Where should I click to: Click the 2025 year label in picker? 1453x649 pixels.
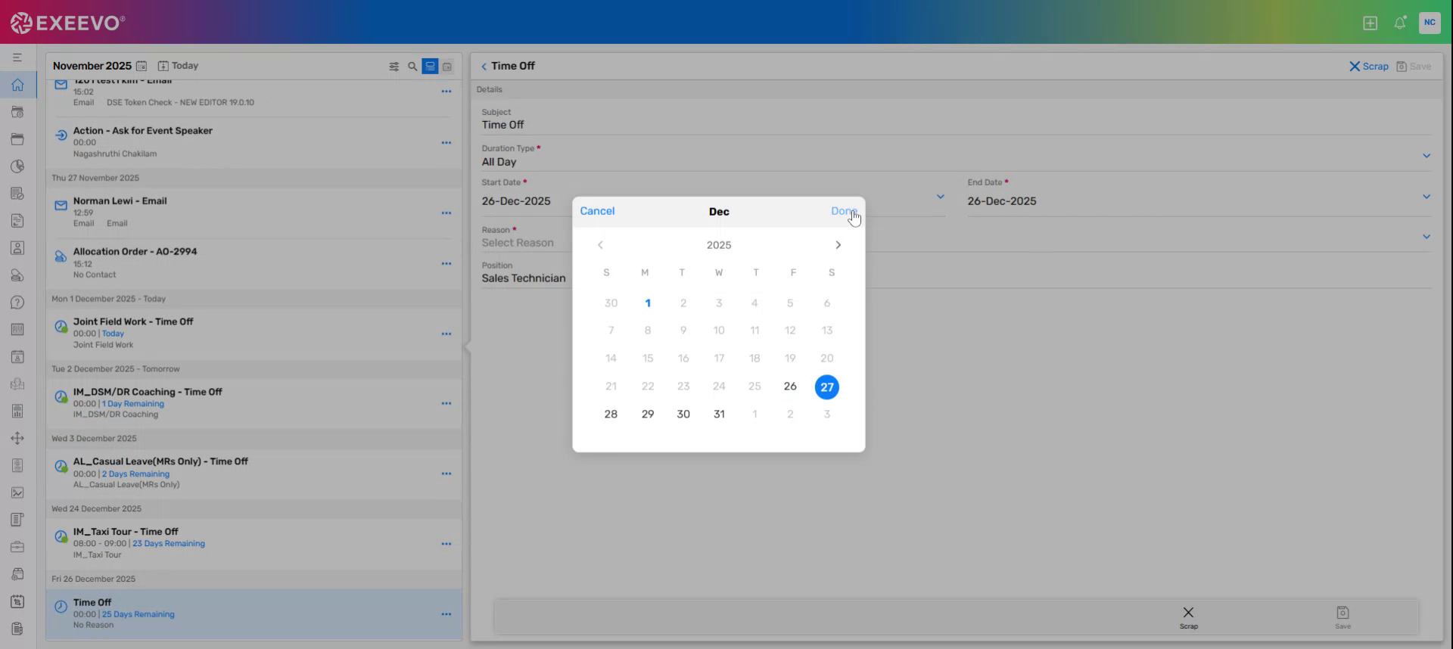(719, 245)
